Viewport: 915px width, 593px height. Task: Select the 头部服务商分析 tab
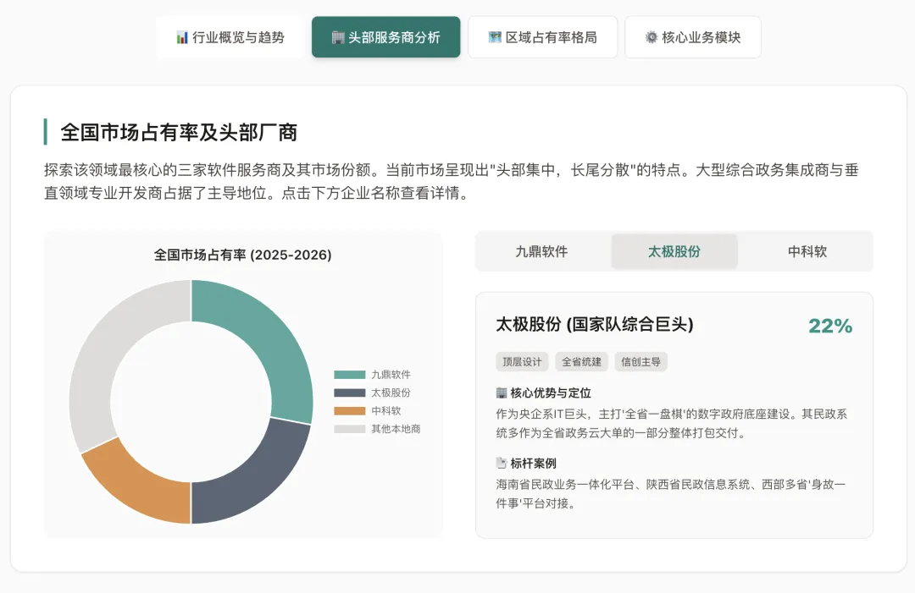point(385,37)
